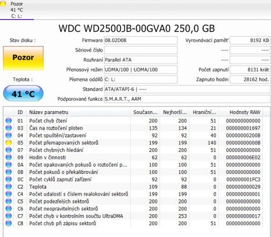Click RAW value 000000001FC3 of row 0C
Image resolution: width=271 pixels, height=237 pixels.
coord(243,180)
